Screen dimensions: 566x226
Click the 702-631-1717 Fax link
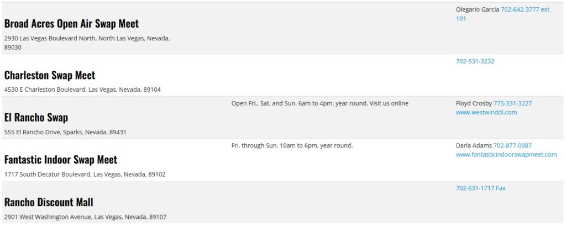(480, 188)
